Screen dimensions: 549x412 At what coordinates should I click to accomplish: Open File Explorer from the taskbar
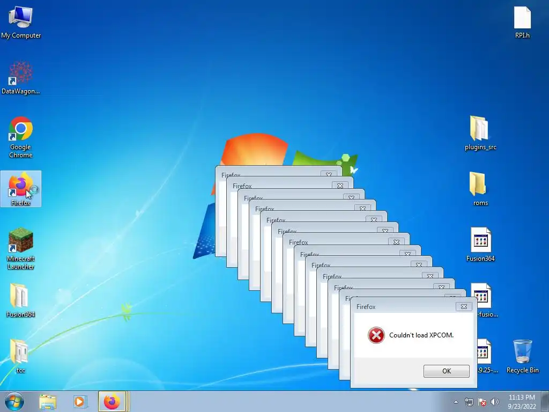pyautogui.click(x=48, y=402)
